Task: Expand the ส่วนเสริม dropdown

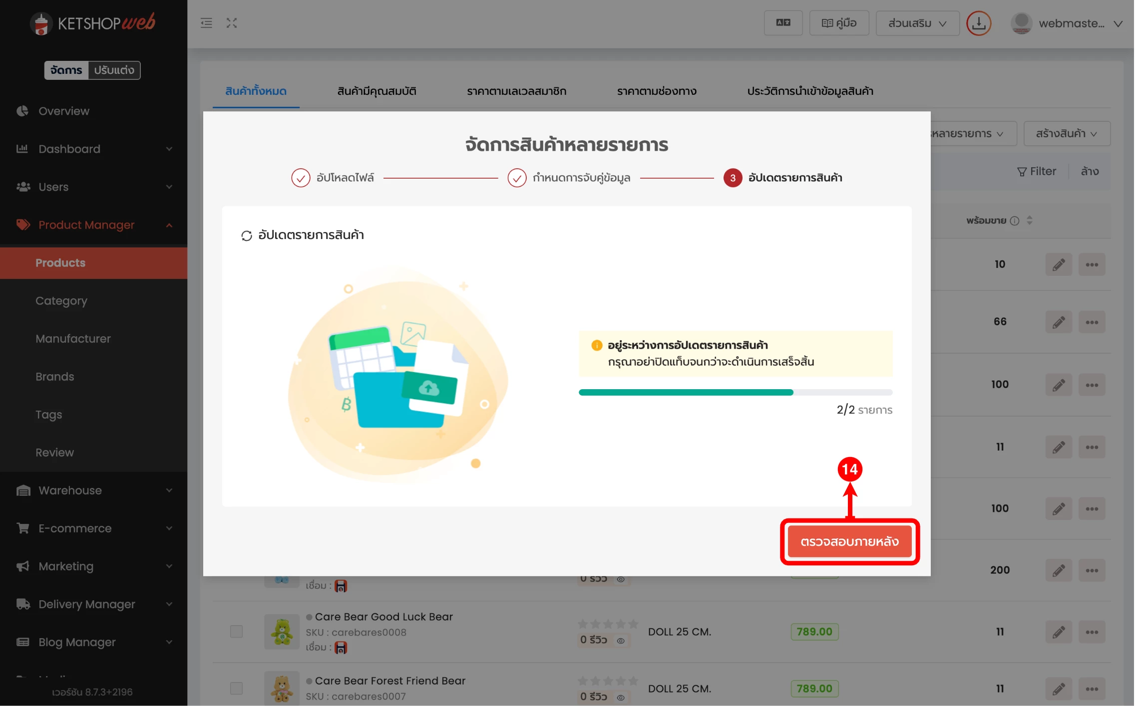Action: click(917, 23)
